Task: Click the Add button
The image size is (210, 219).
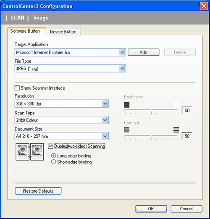Action: 144,52
